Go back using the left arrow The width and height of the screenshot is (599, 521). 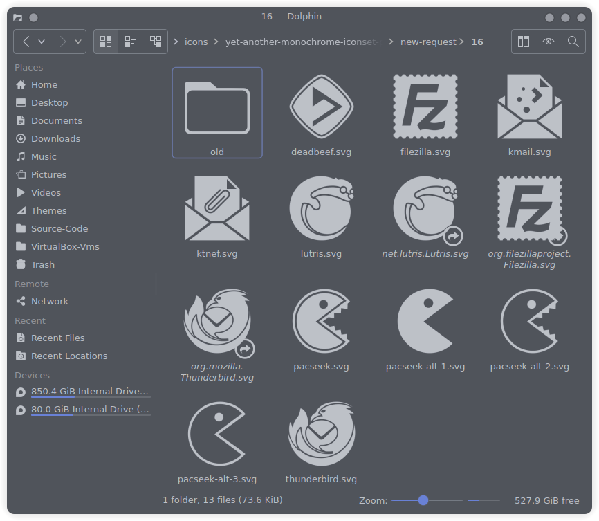click(x=26, y=42)
